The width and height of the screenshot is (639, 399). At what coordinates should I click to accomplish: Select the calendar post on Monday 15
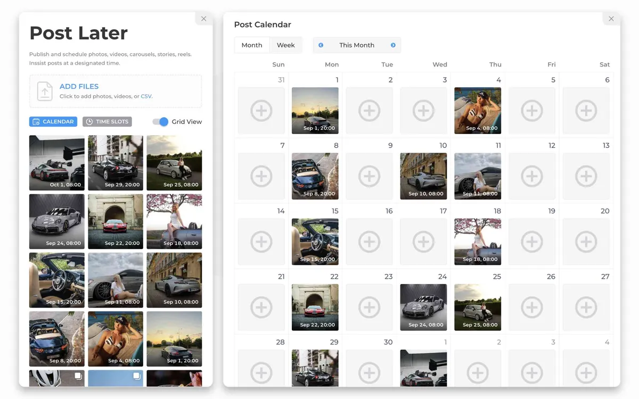tap(315, 242)
